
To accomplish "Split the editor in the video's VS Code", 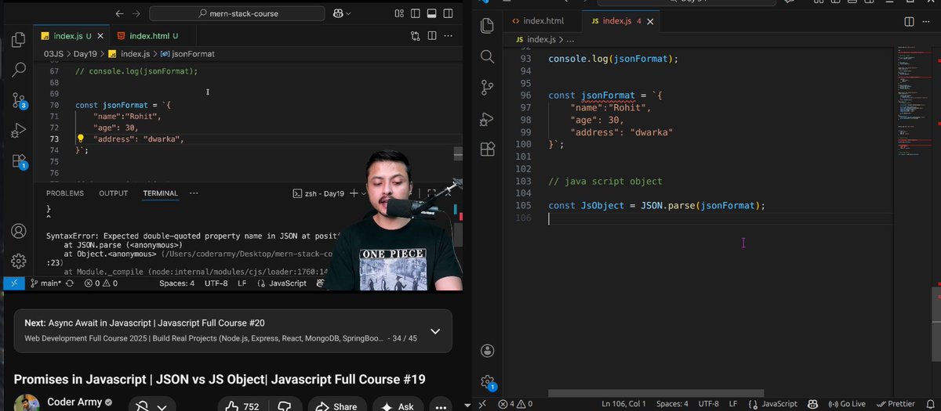I will point(434,36).
